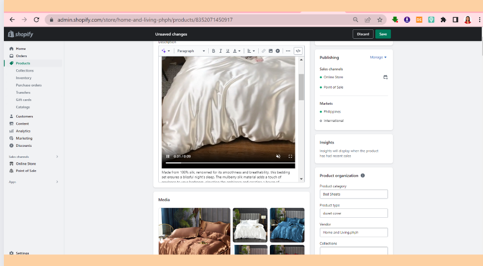Open Collections under Products

[x=24, y=71]
